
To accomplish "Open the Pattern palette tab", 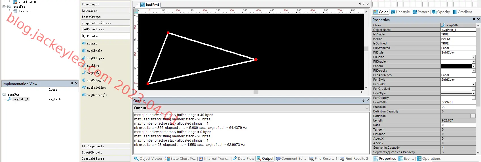I will [421, 12].
